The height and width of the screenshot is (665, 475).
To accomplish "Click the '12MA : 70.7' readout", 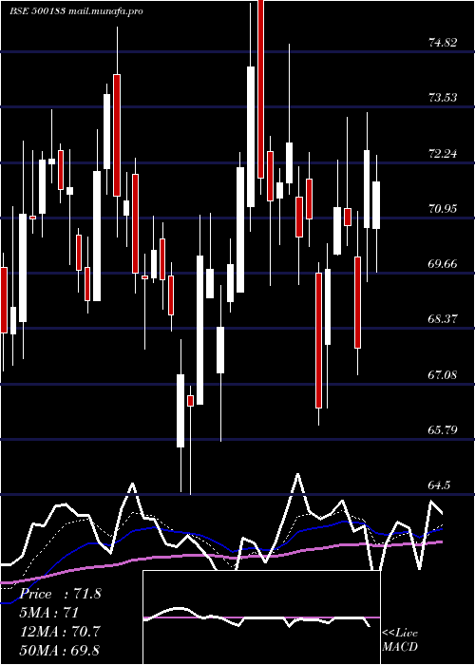I will [60, 632].
